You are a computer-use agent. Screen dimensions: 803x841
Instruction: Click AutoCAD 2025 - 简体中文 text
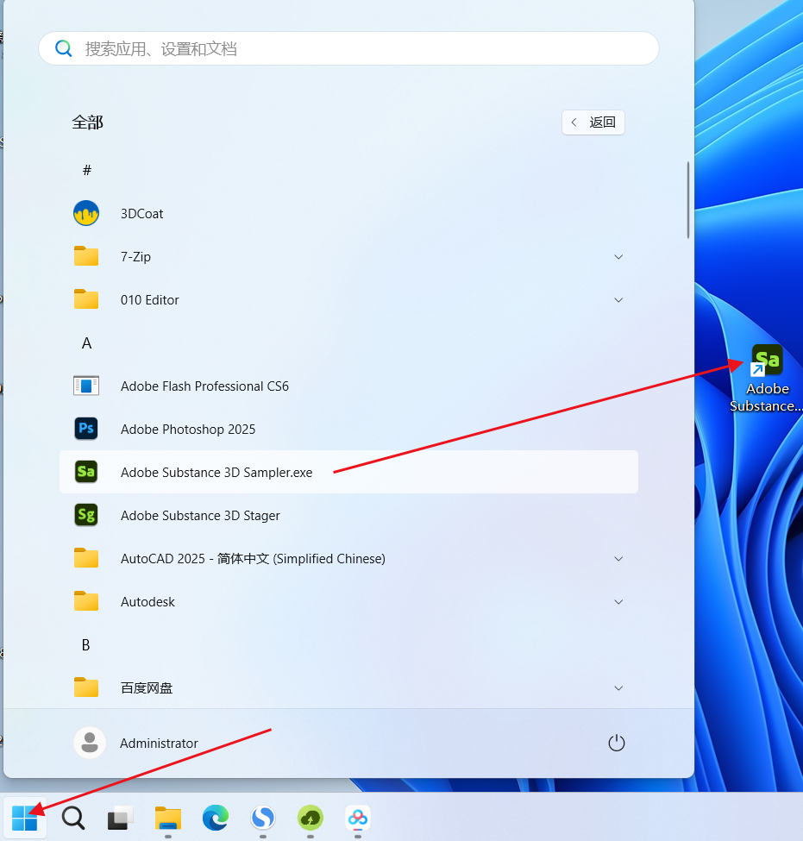tap(195, 558)
